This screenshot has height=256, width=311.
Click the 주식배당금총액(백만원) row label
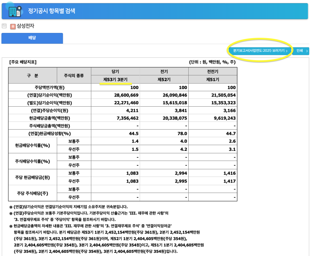click(49, 126)
